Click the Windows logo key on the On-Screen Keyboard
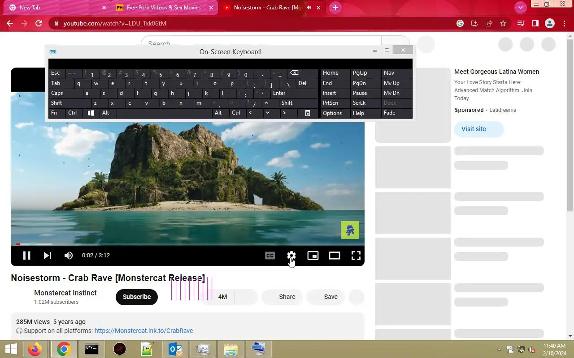The image size is (574, 358). point(91,113)
